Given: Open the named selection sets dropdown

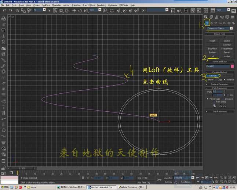Looking at the screenshot, I should click(x=167, y=10).
